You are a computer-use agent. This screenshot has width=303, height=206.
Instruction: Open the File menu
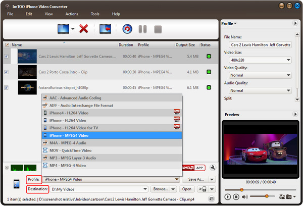[x=10, y=14]
